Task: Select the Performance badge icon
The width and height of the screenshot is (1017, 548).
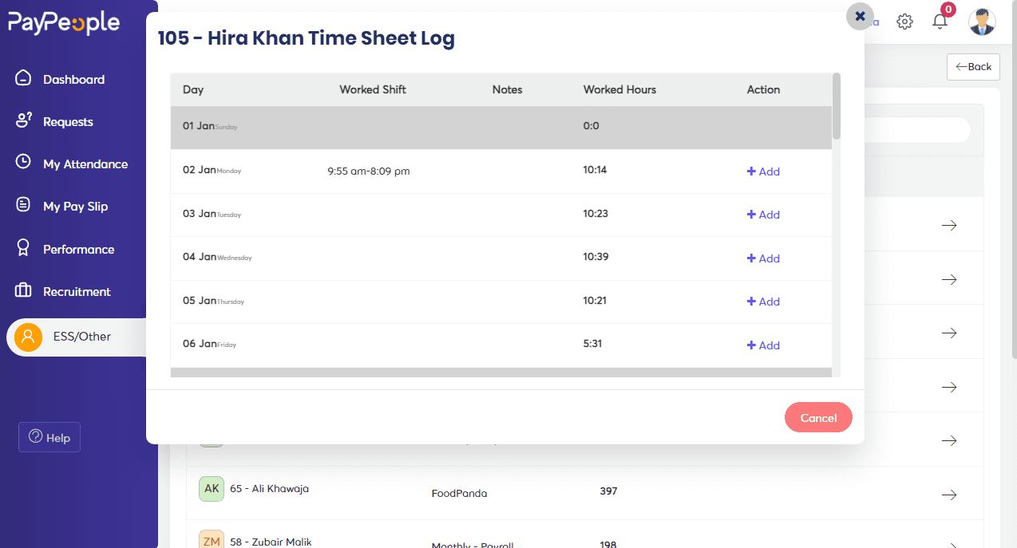Action: [x=23, y=249]
